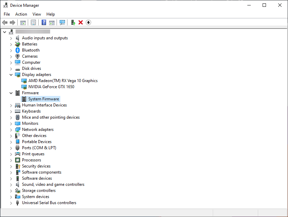Image resolution: width=288 pixels, height=217 pixels.
Task: Click the Update device driver icon
Action: tap(73, 22)
